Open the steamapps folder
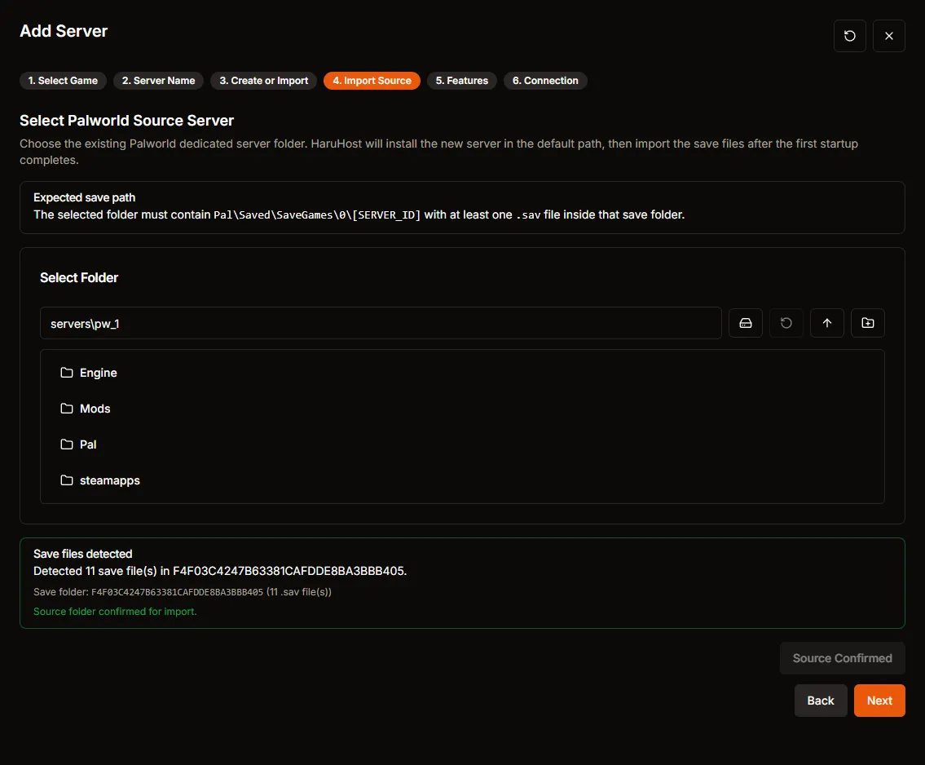 [110, 480]
